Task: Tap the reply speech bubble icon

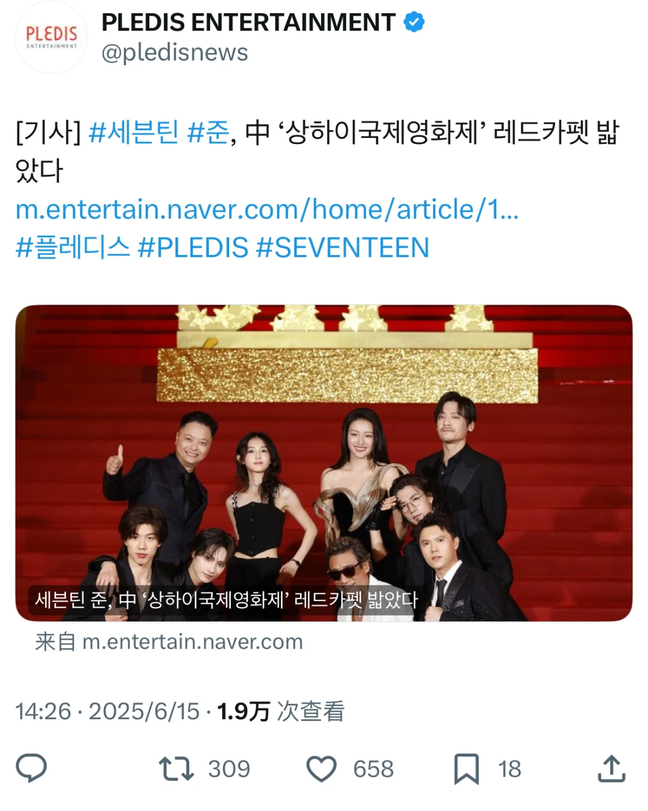Action: pyautogui.click(x=31, y=768)
